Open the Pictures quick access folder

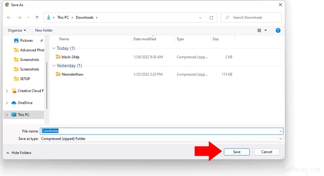(26, 41)
